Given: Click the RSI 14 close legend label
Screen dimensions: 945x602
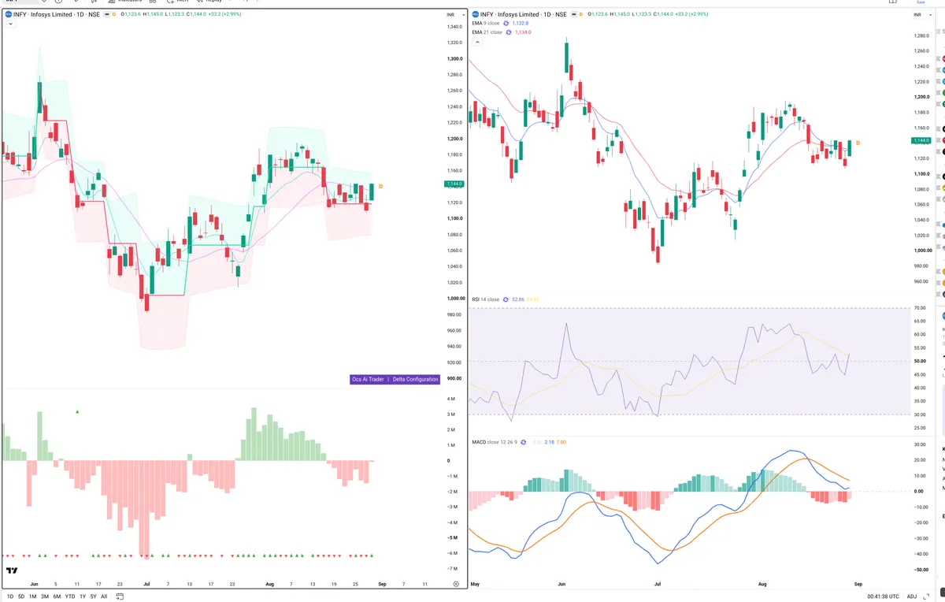Looking at the screenshot, I should tap(485, 299).
